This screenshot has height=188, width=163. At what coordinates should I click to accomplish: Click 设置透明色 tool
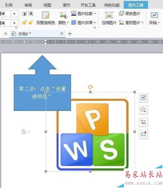(x=46, y=18)
